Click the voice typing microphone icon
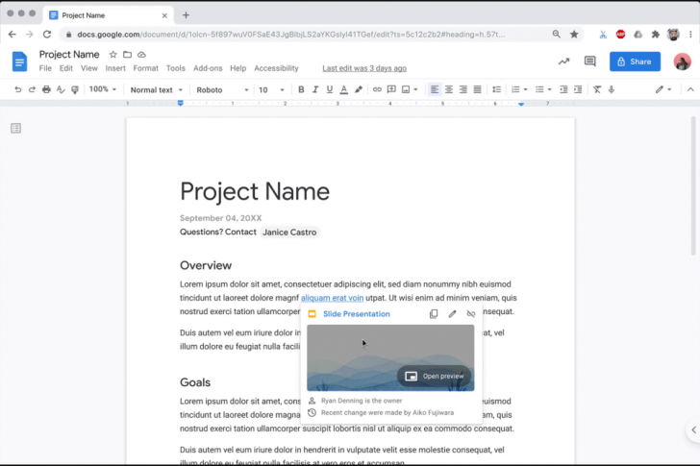The width and height of the screenshot is (700, 466). [612, 89]
